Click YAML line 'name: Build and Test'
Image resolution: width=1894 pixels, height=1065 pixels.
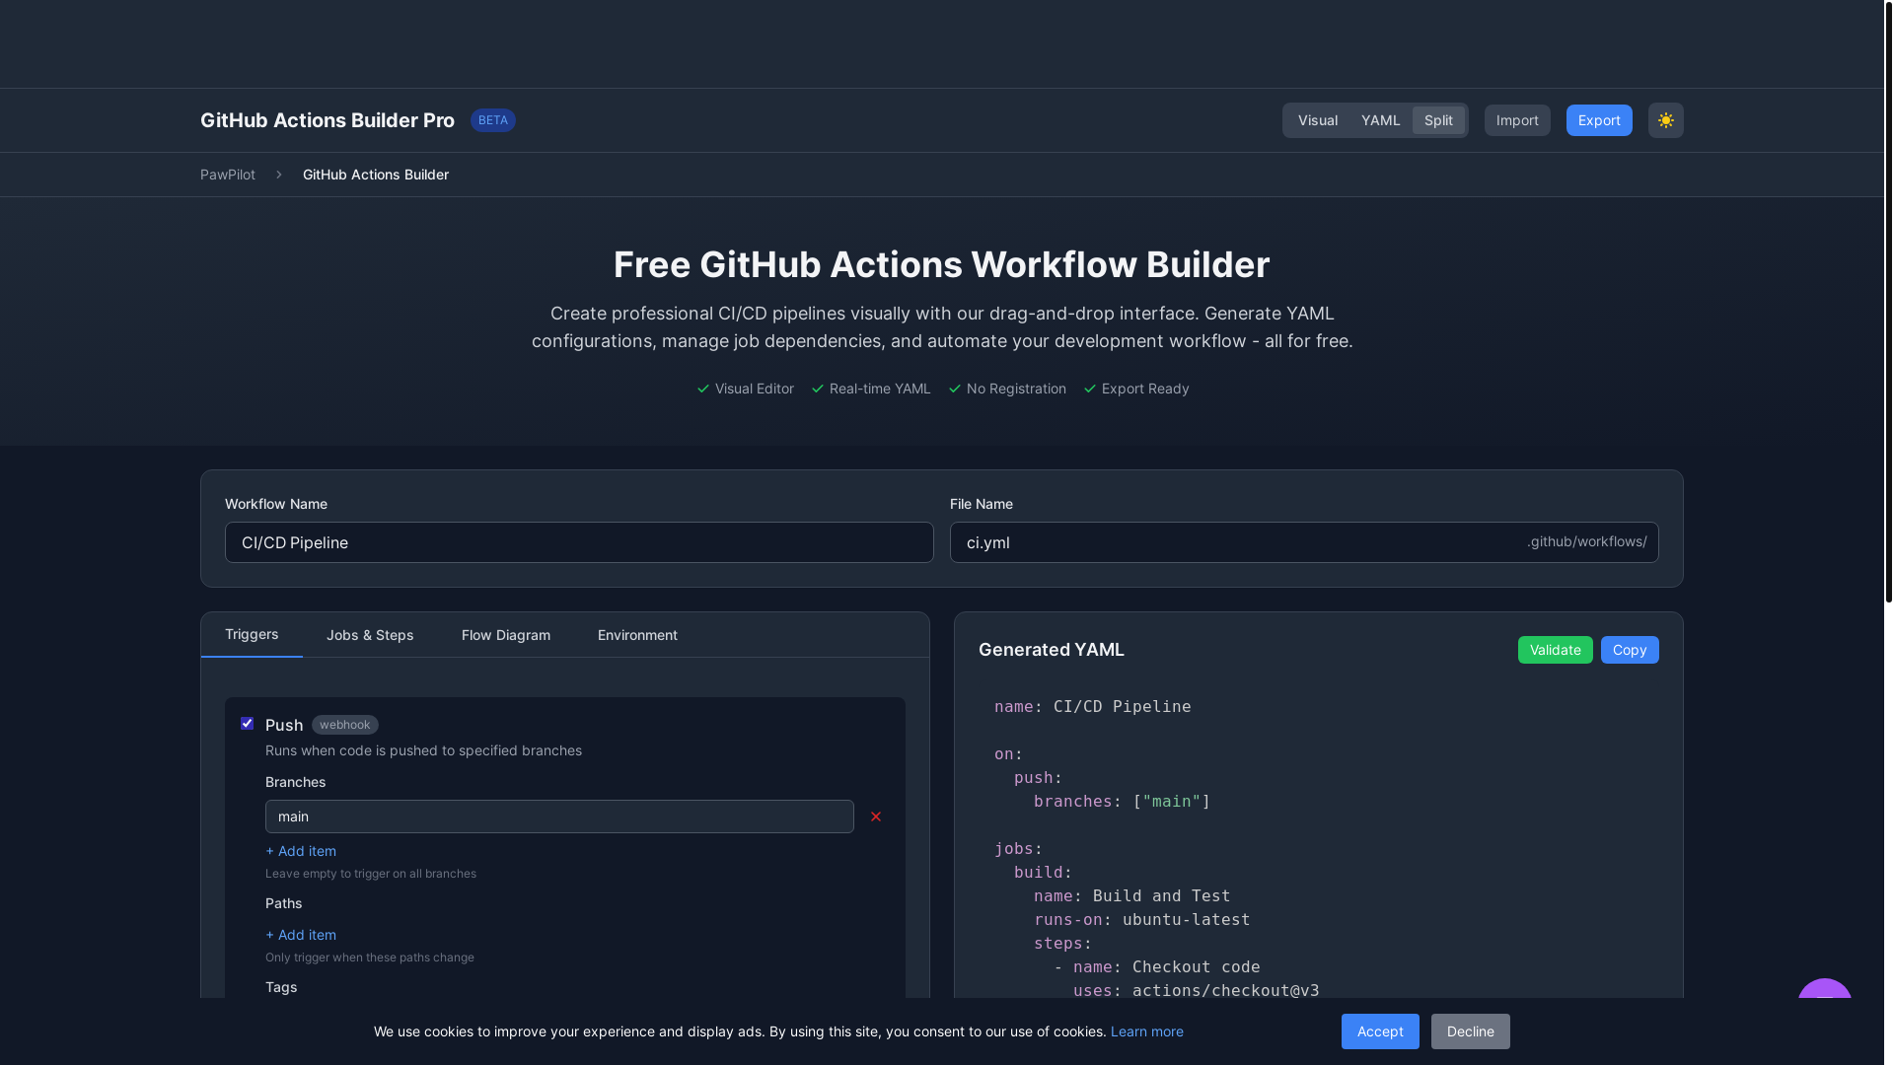click(x=1132, y=896)
